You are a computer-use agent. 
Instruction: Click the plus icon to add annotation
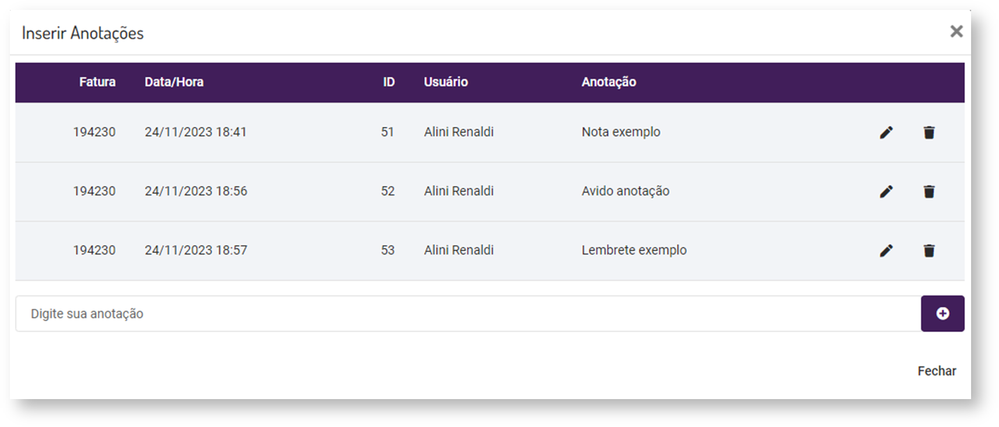tap(943, 314)
